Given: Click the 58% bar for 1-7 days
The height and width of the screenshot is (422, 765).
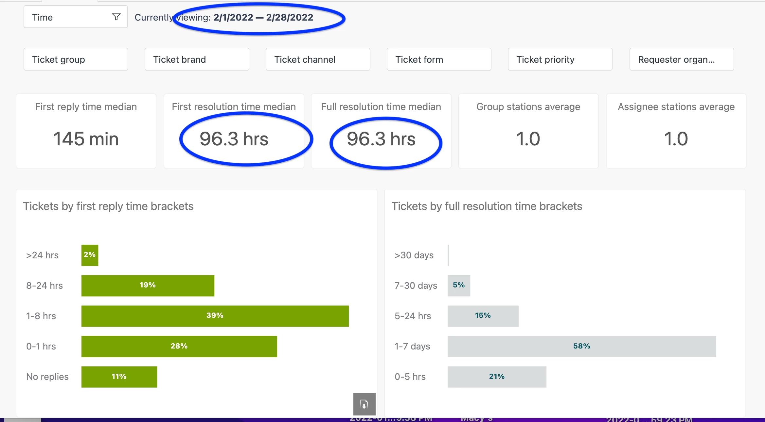Looking at the screenshot, I should click(x=581, y=346).
